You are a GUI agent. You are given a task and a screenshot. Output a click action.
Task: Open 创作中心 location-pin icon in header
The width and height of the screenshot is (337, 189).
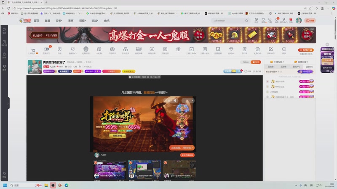click(x=284, y=20)
